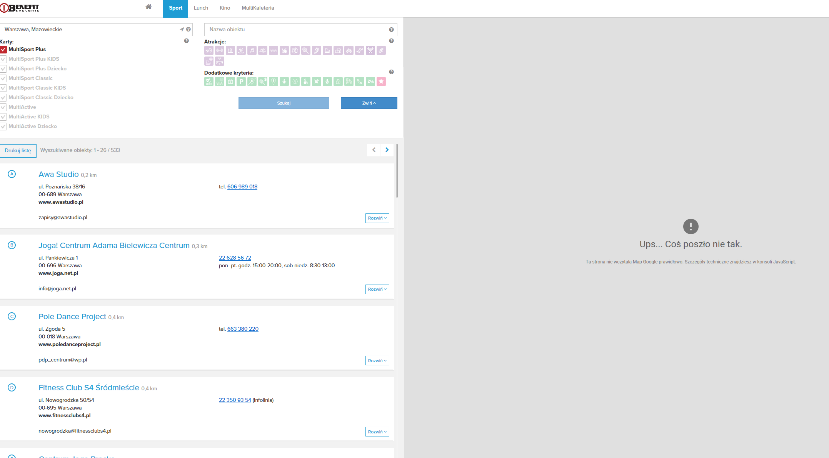Image resolution: width=829 pixels, height=458 pixels.
Task: Click the Drukuj listę button
Action: pyautogui.click(x=18, y=151)
